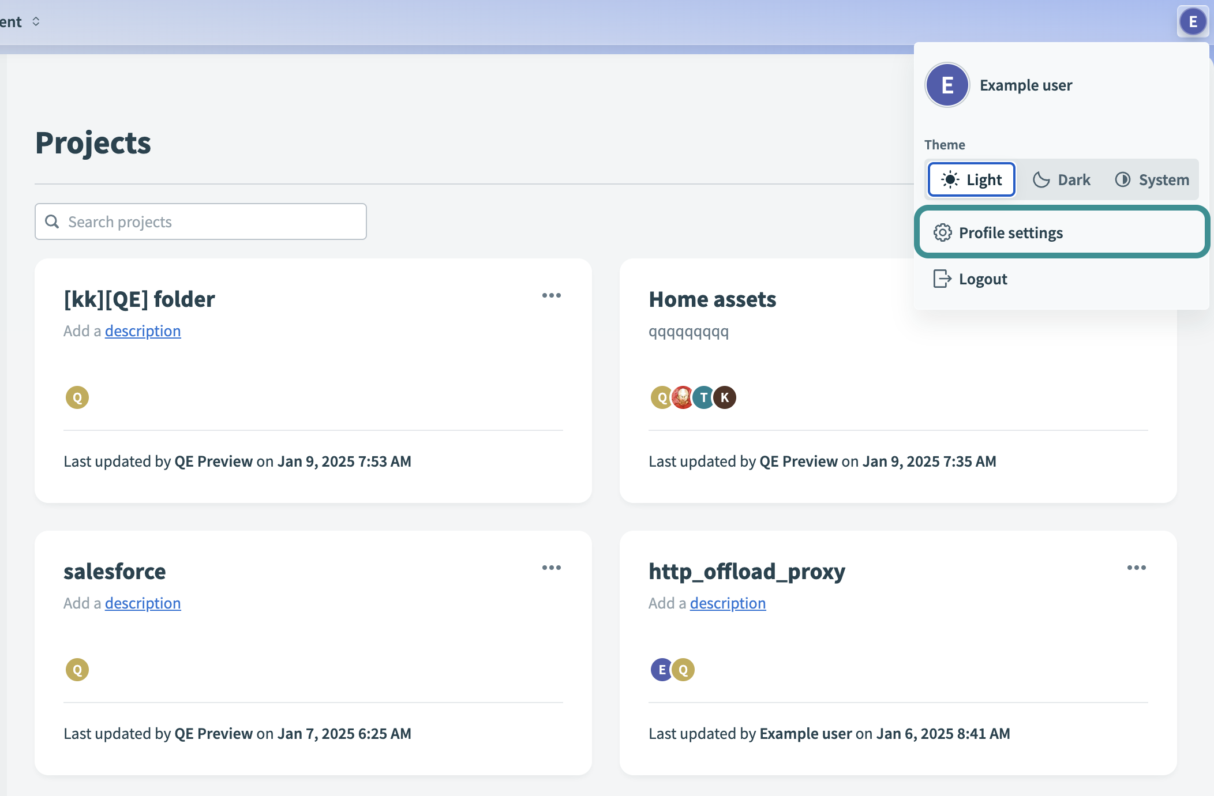Click the Q avatar on [kk][QE] folder card
Screen dimensions: 1214x796
(77, 397)
